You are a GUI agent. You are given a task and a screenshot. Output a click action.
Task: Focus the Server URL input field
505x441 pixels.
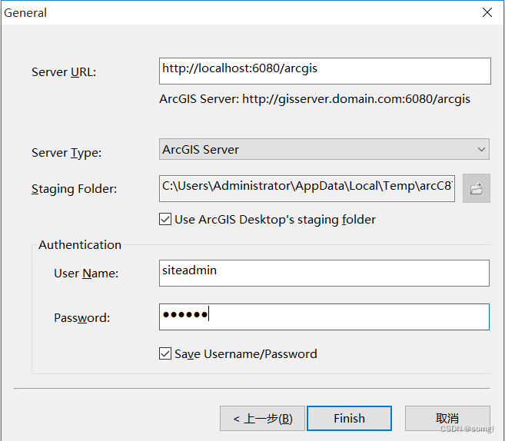[x=325, y=71]
